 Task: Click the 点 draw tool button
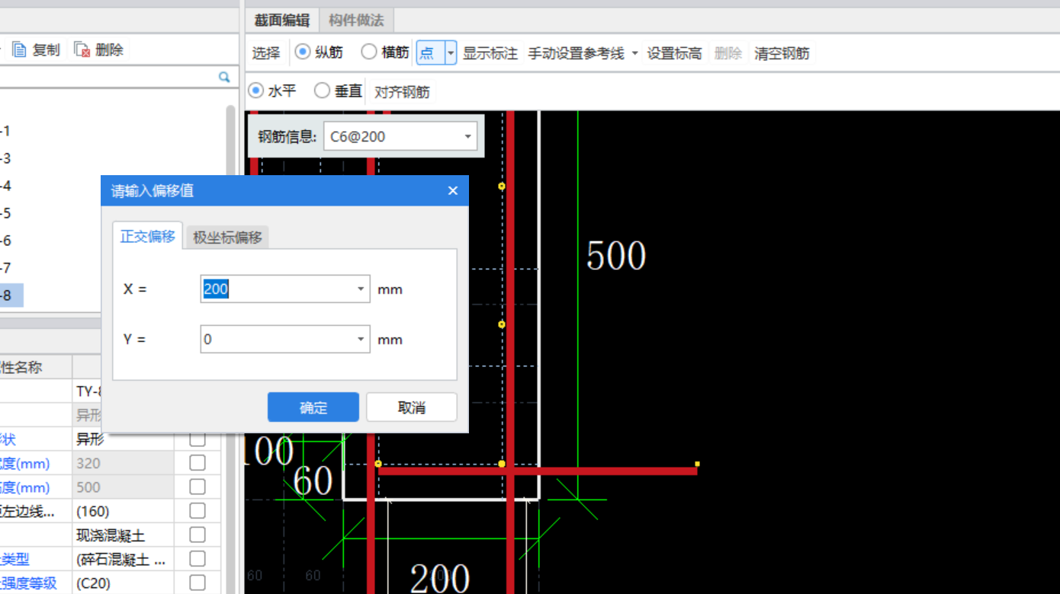click(428, 53)
